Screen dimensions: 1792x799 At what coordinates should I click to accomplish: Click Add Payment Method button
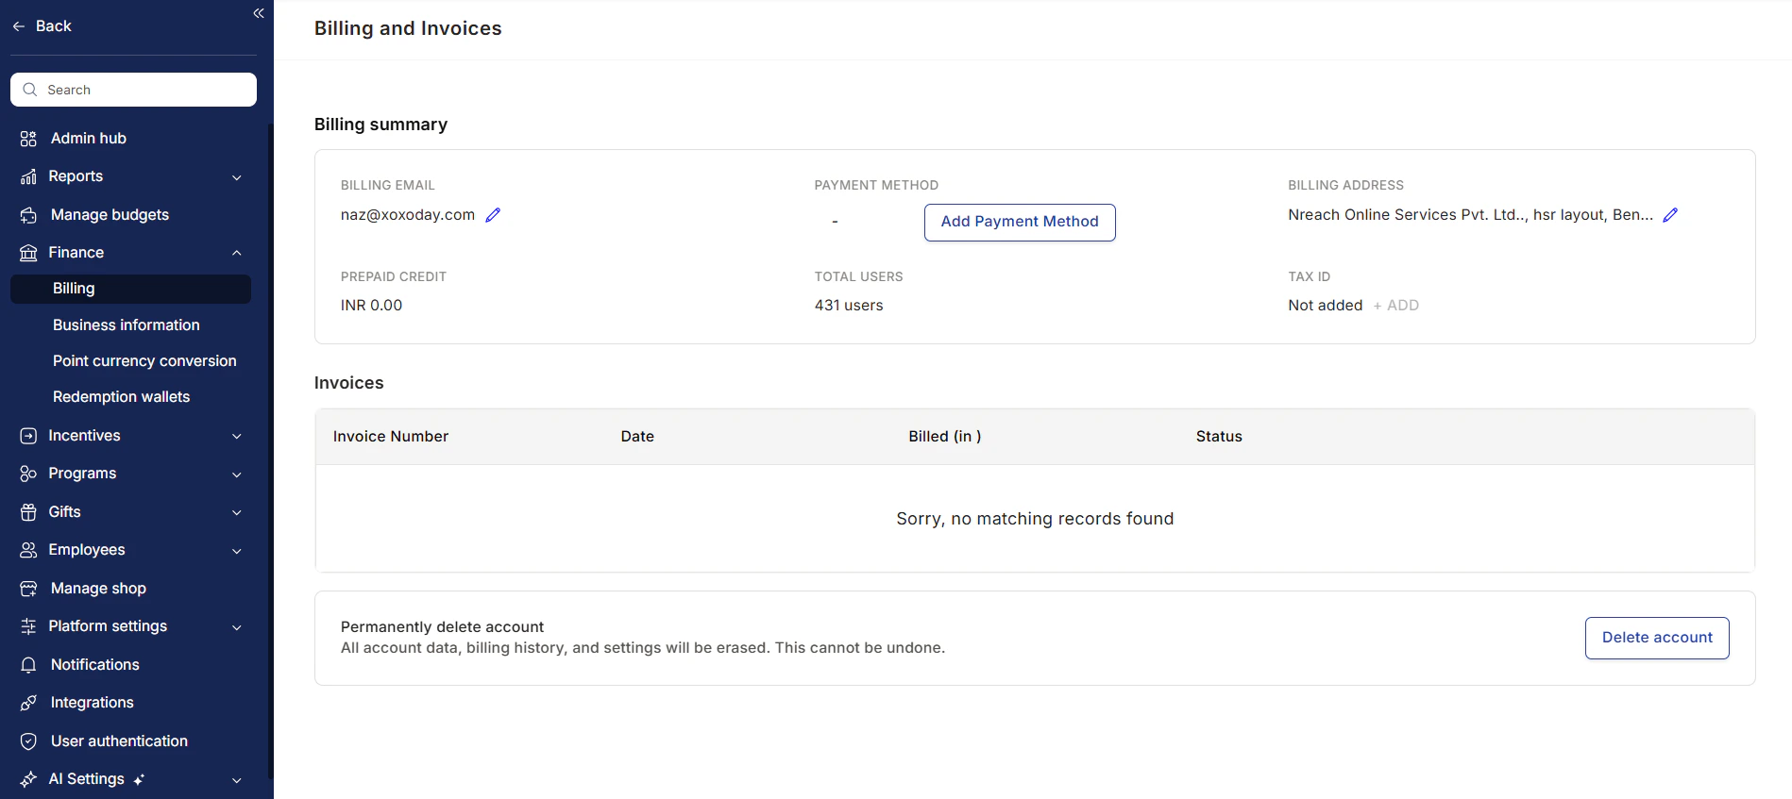tap(1020, 223)
